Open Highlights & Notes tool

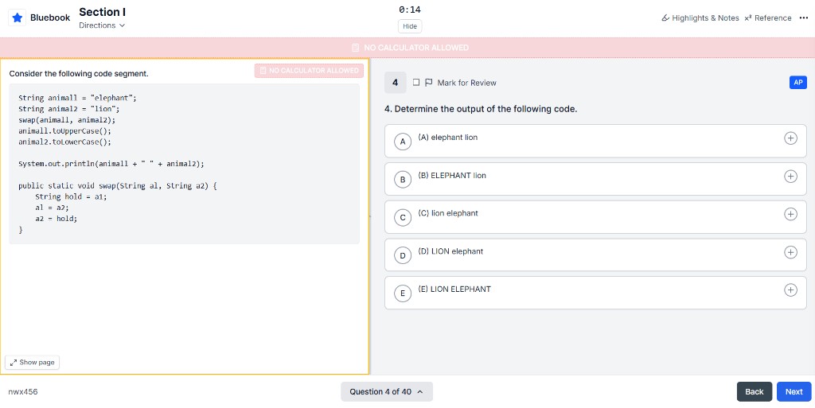click(x=700, y=18)
